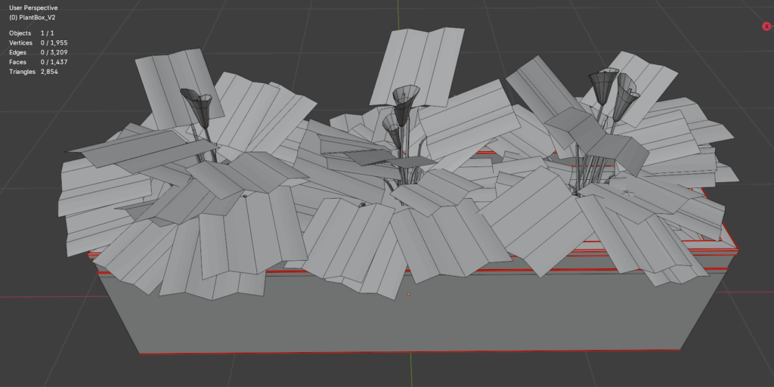Click the orange object origin dot
The width and height of the screenshot is (774, 387).
point(409,293)
